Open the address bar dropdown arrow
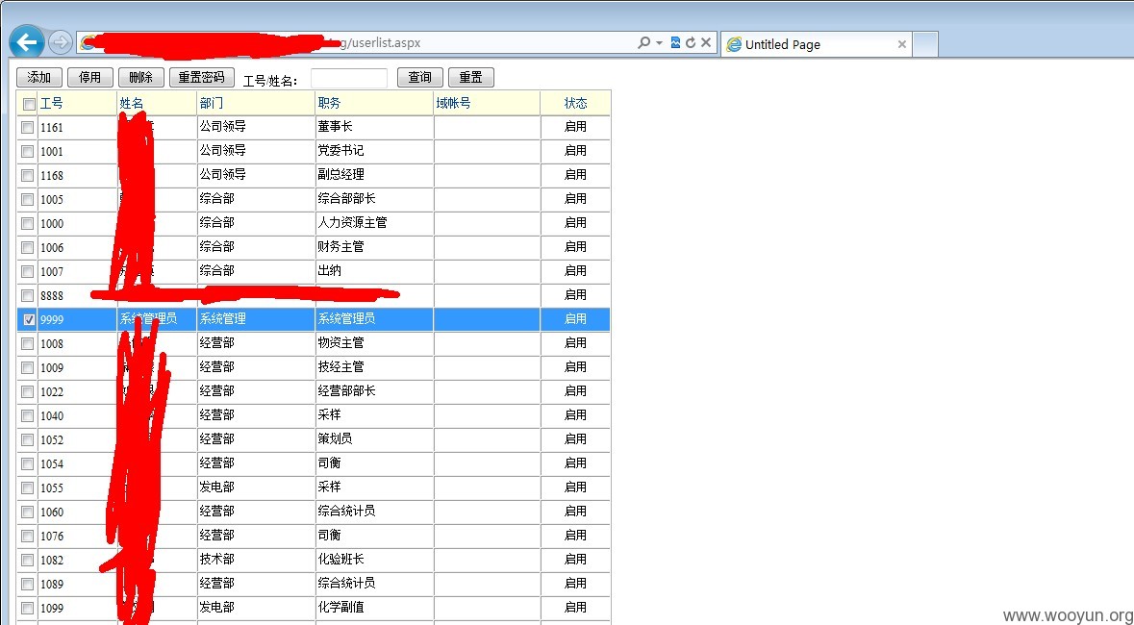This screenshot has width=1134, height=625. pos(659,42)
